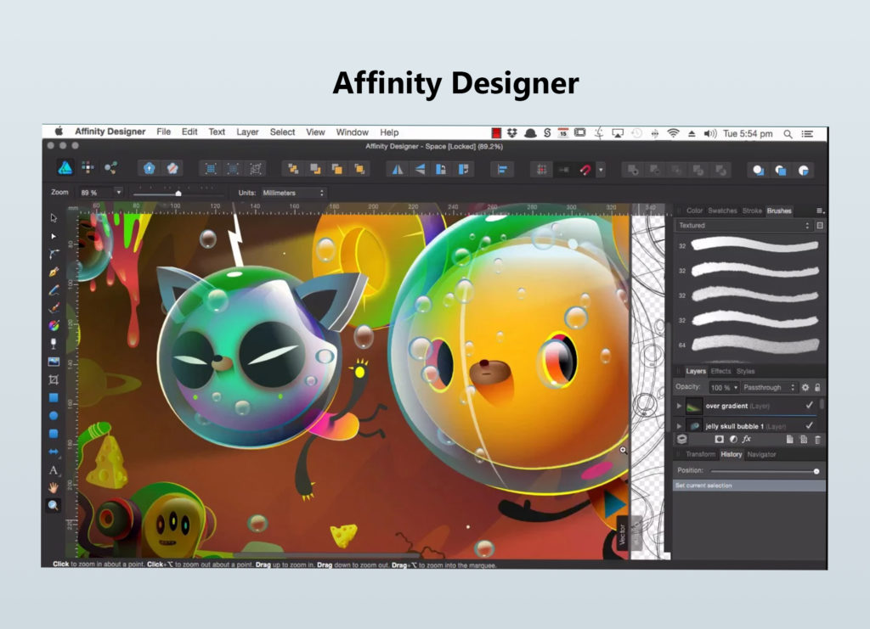Select the Vector Brush tool
Viewport: 870px width, 629px height.
point(54,307)
